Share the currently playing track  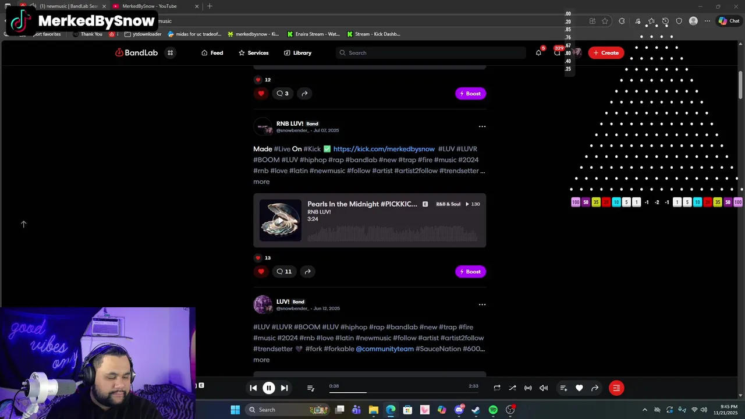click(x=595, y=388)
